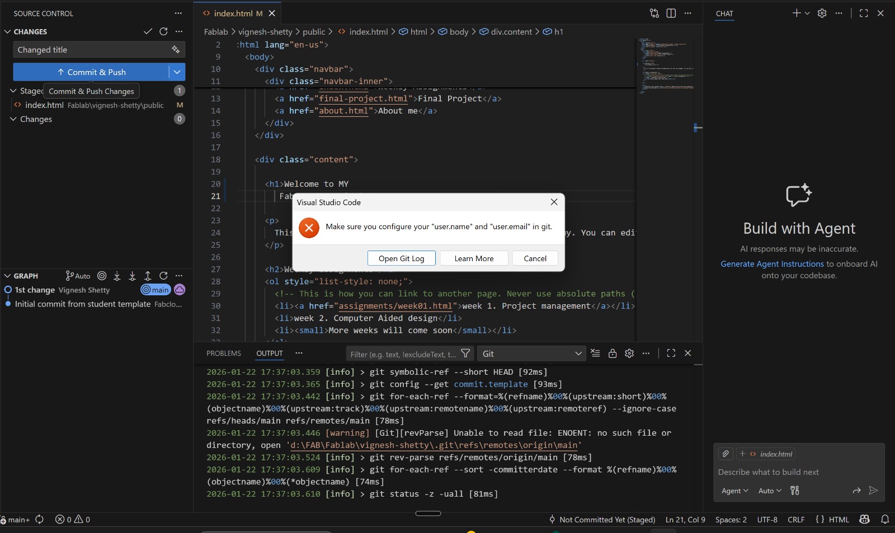This screenshot has width=895, height=533.
Task: Synchronize changes from the status bar
Action: coord(40,520)
